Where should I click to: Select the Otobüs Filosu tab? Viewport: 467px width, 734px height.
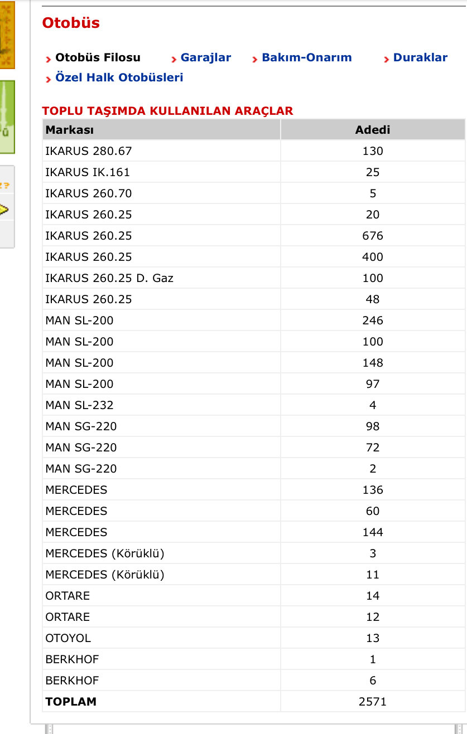(x=98, y=57)
